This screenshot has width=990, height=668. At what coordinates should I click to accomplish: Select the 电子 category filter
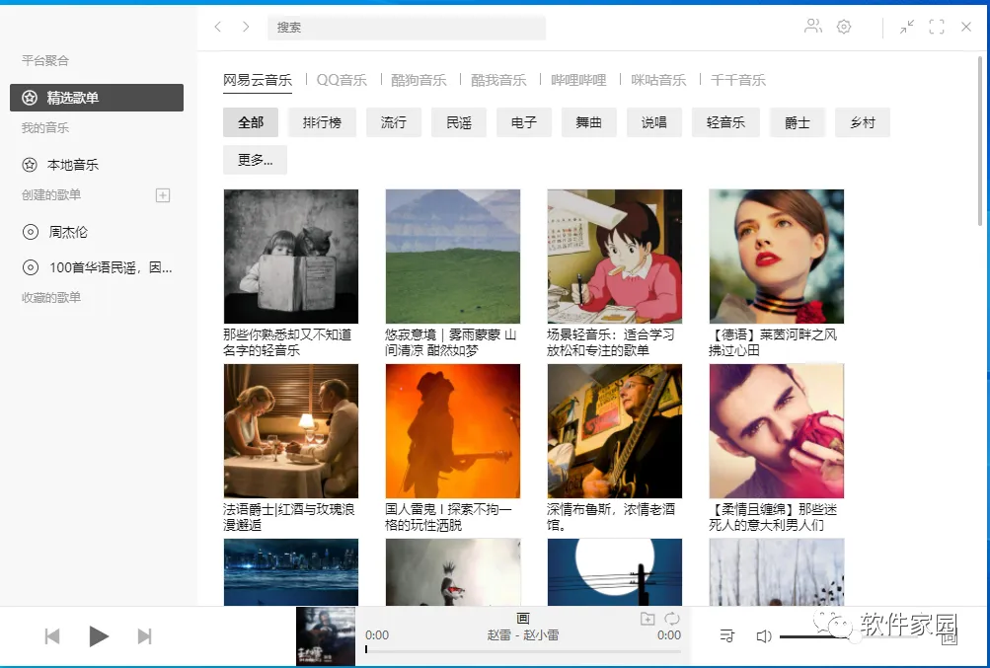pyautogui.click(x=524, y=122)
